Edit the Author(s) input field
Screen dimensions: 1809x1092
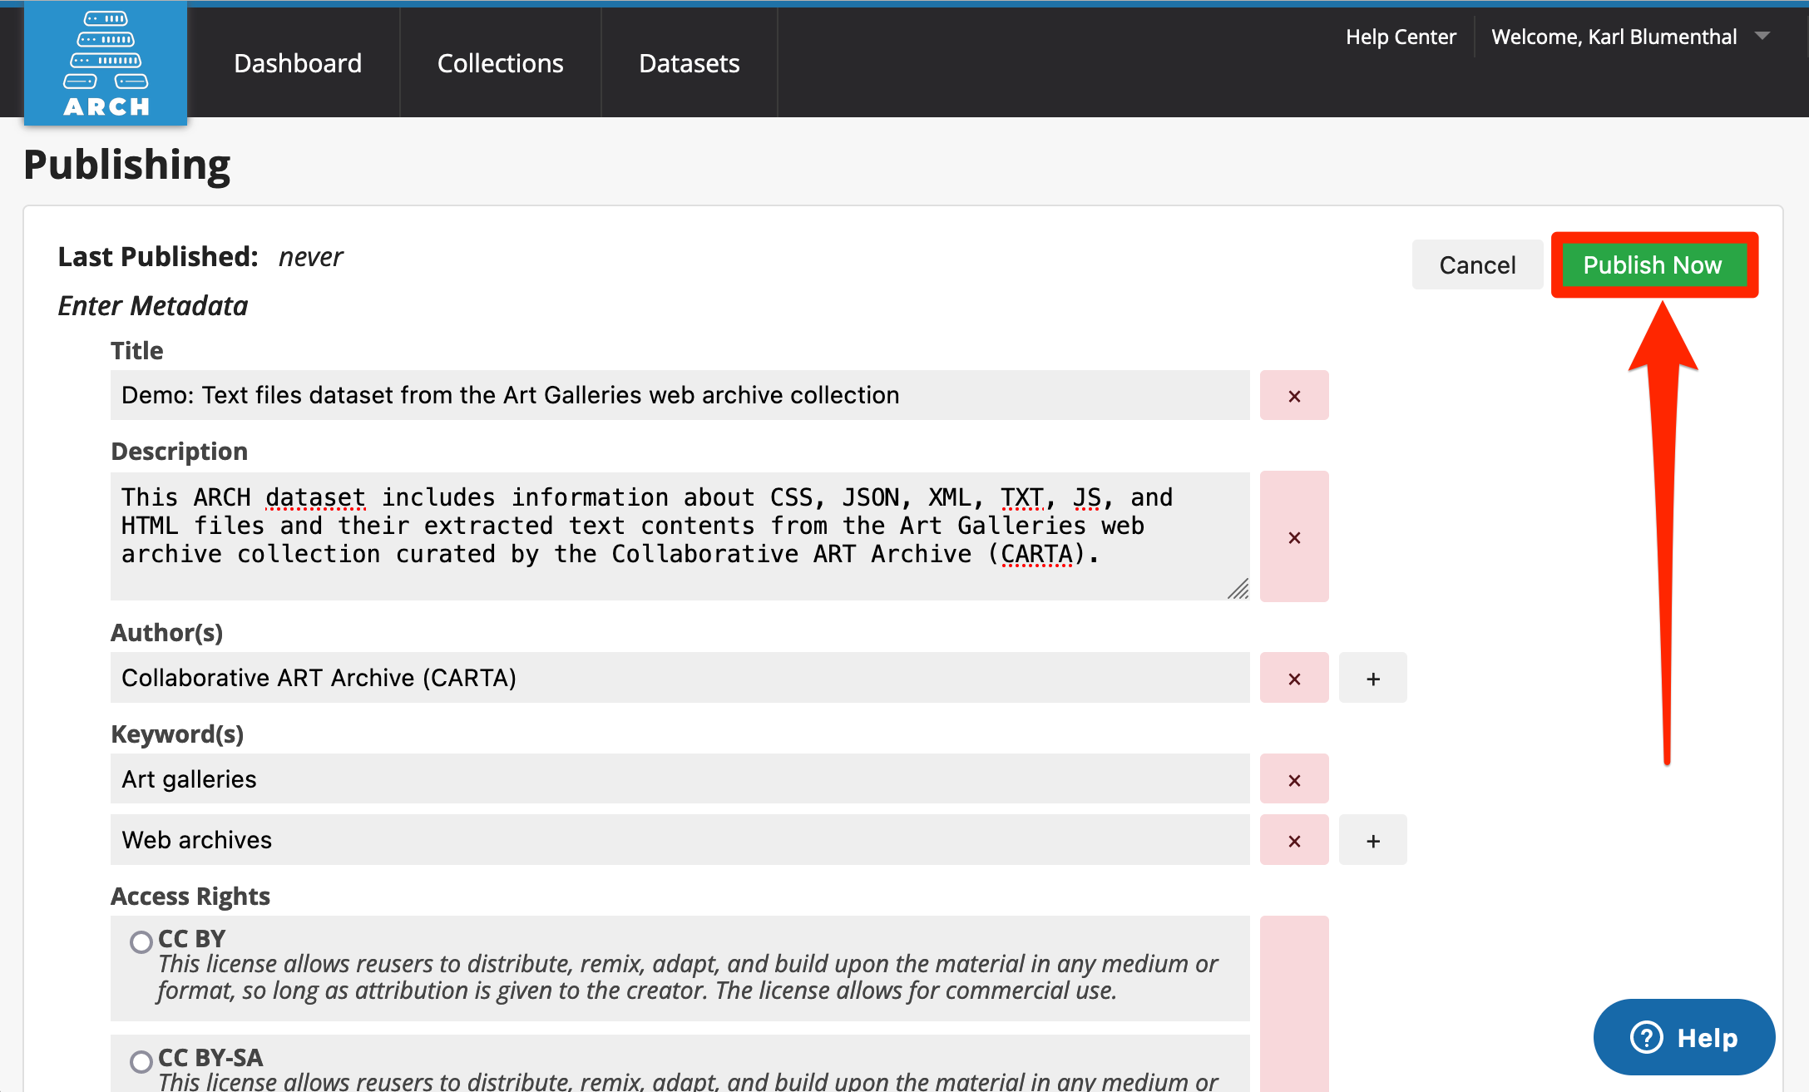pyautogui.click(x=680, y=678)
